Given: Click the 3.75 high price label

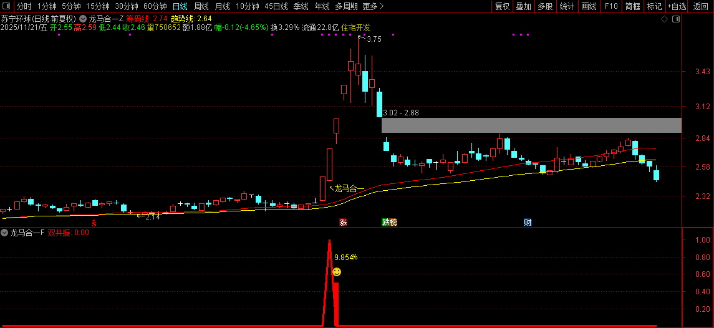Looking at the screenshot, I should [374, 39].
